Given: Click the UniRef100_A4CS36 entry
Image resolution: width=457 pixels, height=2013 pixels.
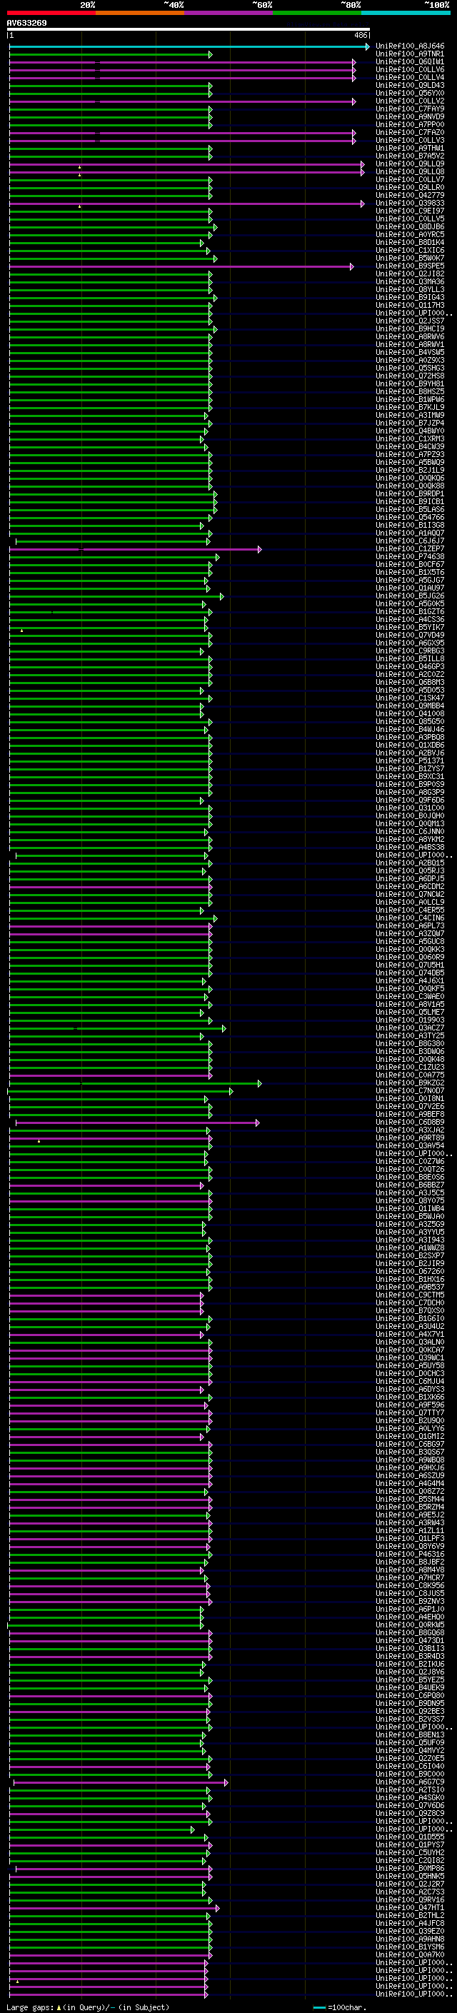Looking at the screenshot, I should coord(410,620).
